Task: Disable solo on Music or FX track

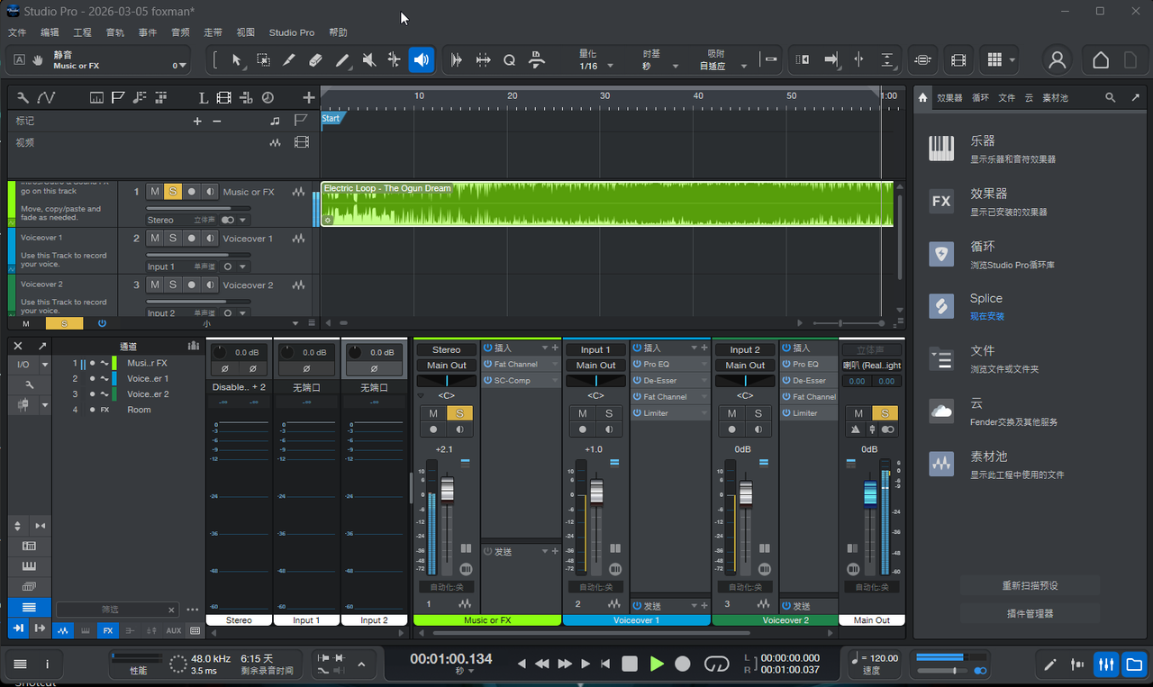Action: (x=173, y=192)
